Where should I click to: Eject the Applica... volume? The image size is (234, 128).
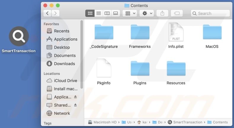75,97
